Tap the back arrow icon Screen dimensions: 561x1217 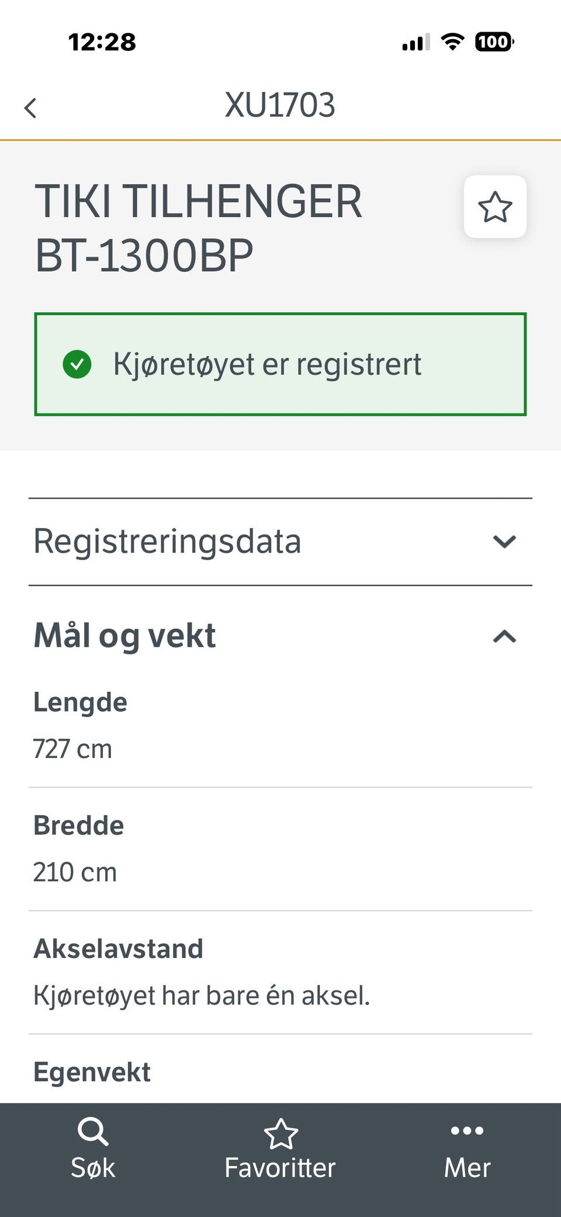(30, 108)
